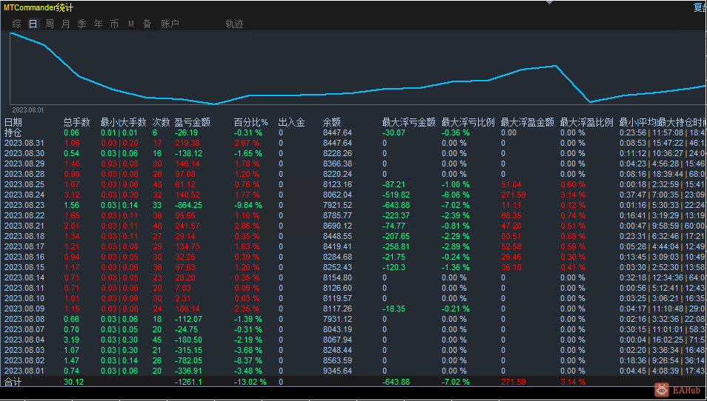Click the 出入金 column header

point(292,122)
